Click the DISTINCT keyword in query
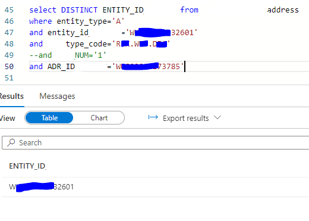This screenshot has height=221, width=309. [79, 10]
